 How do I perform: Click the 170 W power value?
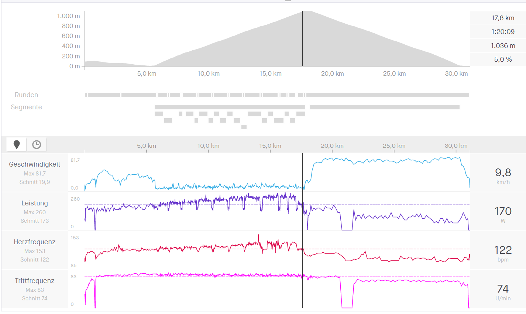click(x=503, y=212)
